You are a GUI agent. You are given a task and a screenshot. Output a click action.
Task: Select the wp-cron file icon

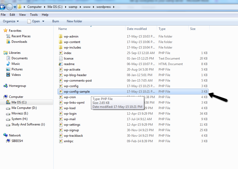click(61, 97)
